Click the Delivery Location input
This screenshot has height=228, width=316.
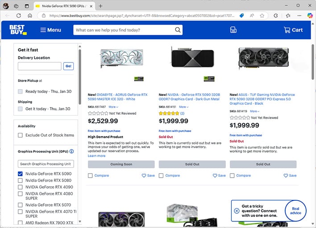39,66
